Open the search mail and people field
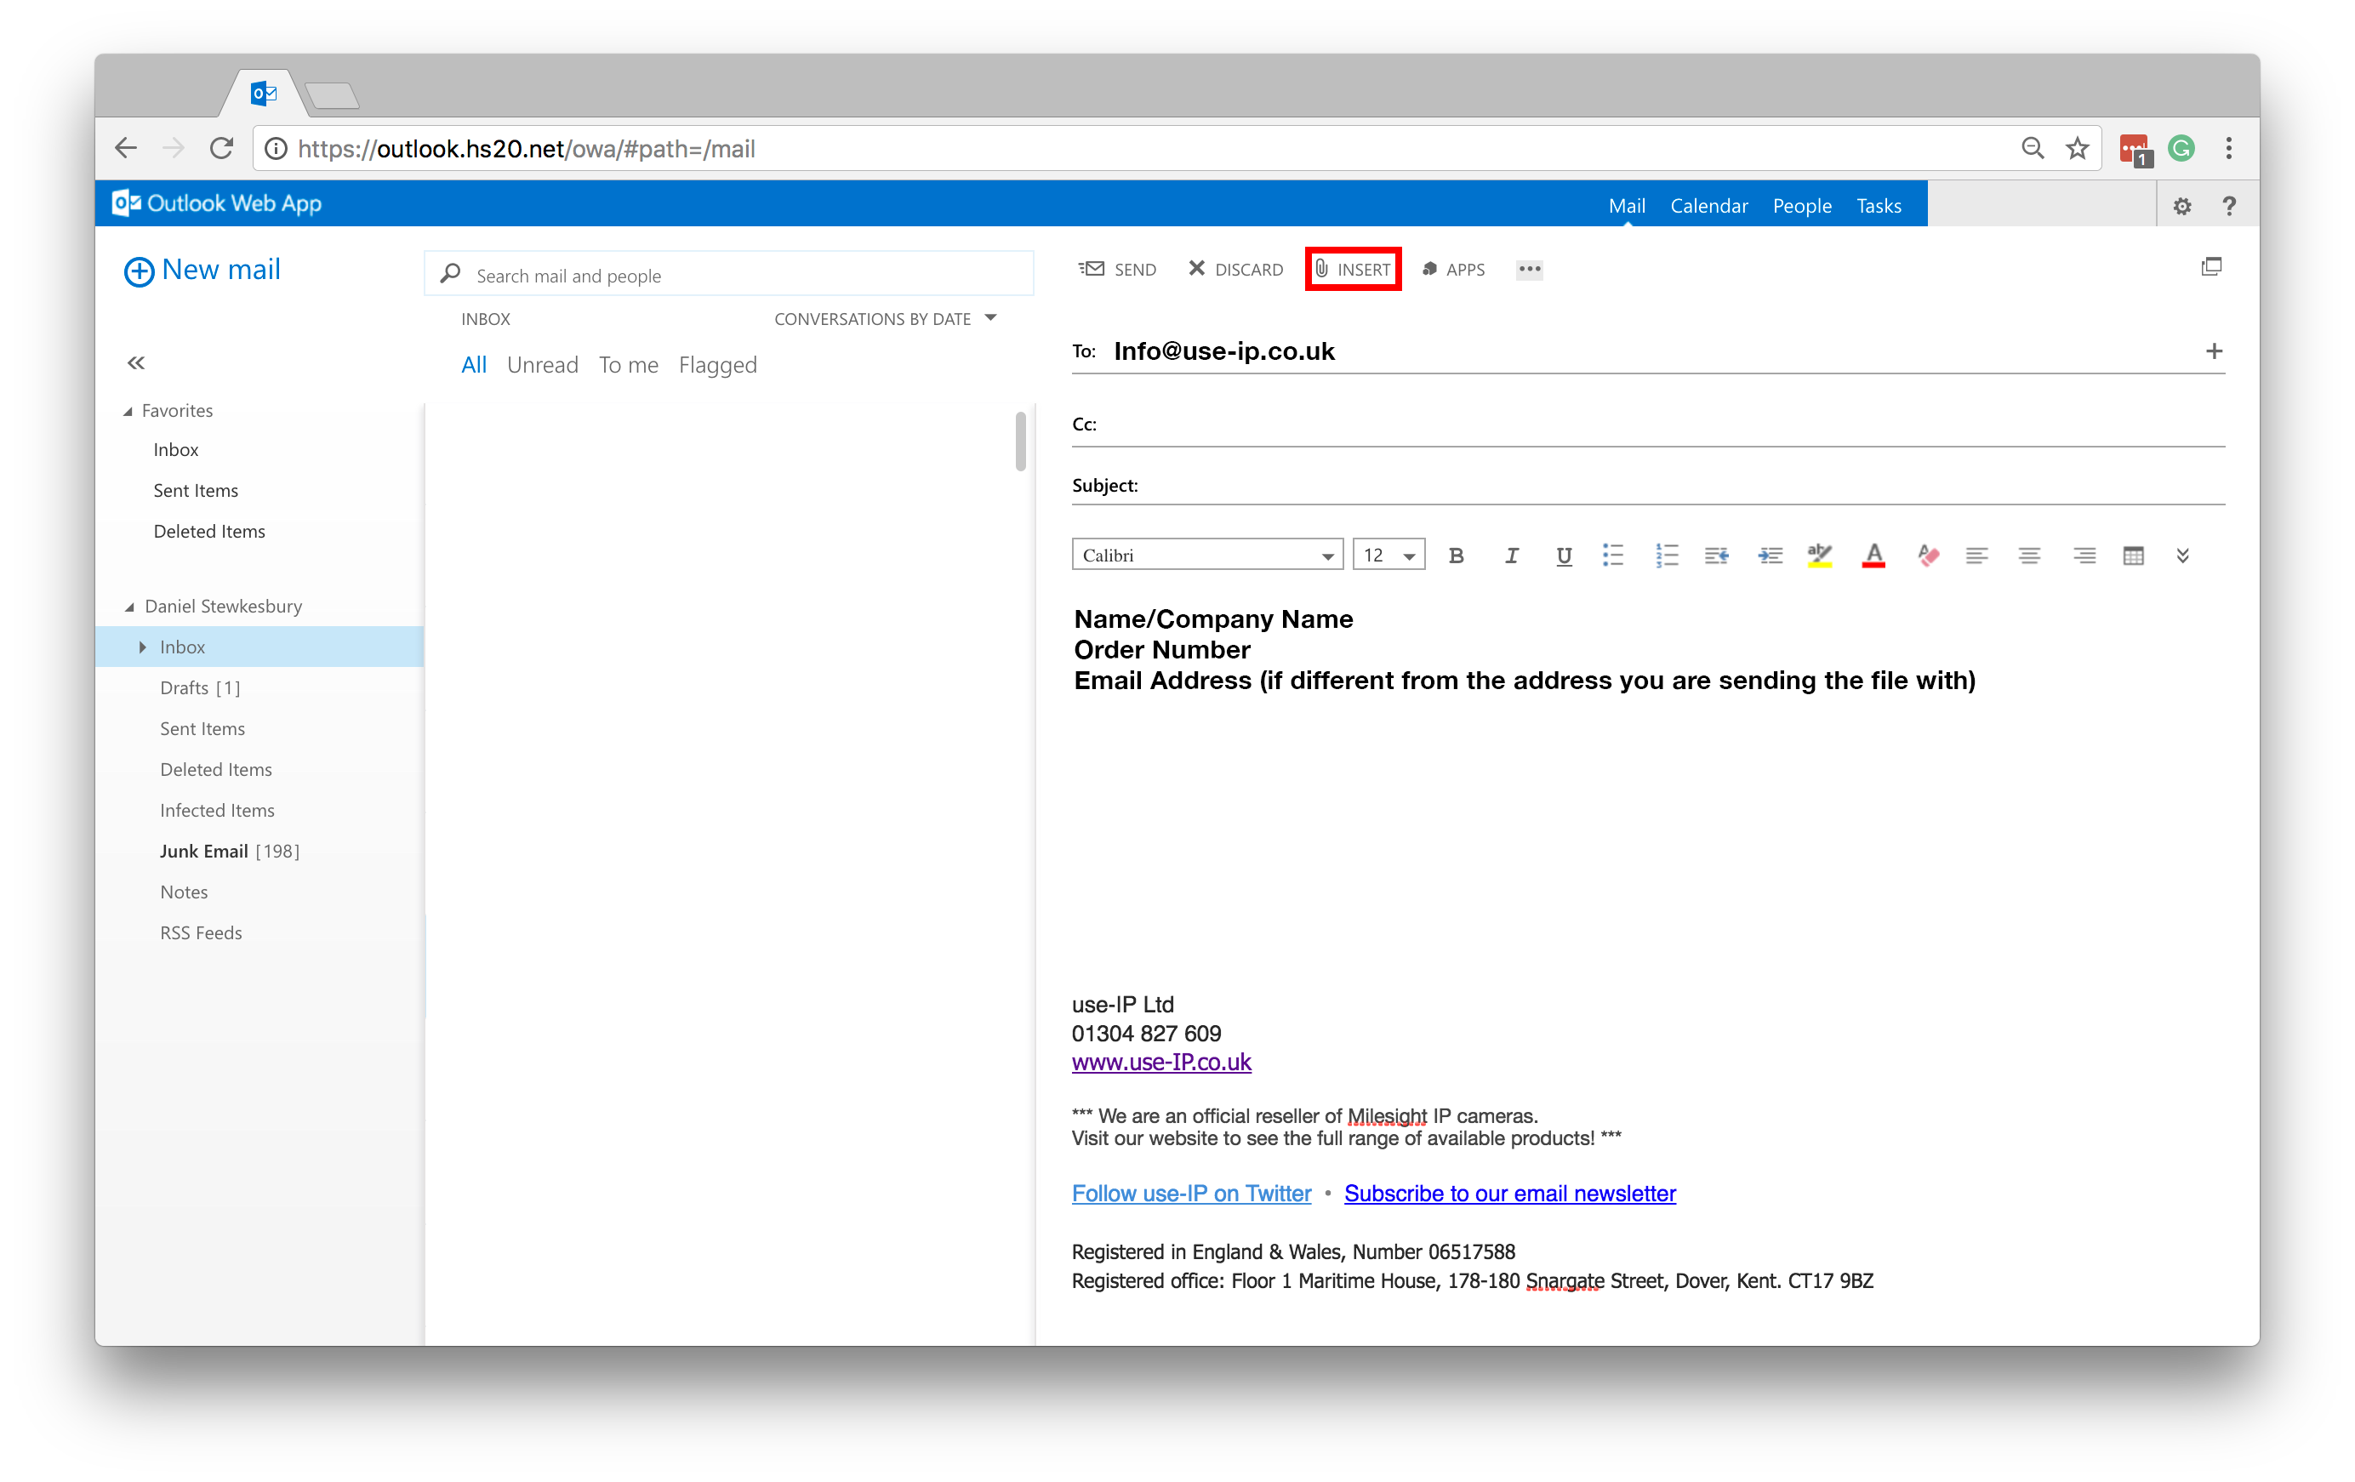The image size is (2355, 1482). [x=728, y=275]
